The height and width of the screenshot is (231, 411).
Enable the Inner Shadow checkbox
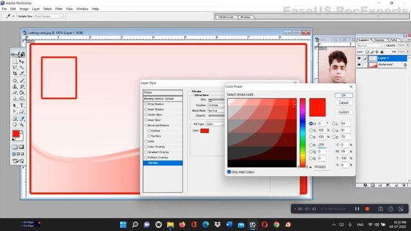146,109
